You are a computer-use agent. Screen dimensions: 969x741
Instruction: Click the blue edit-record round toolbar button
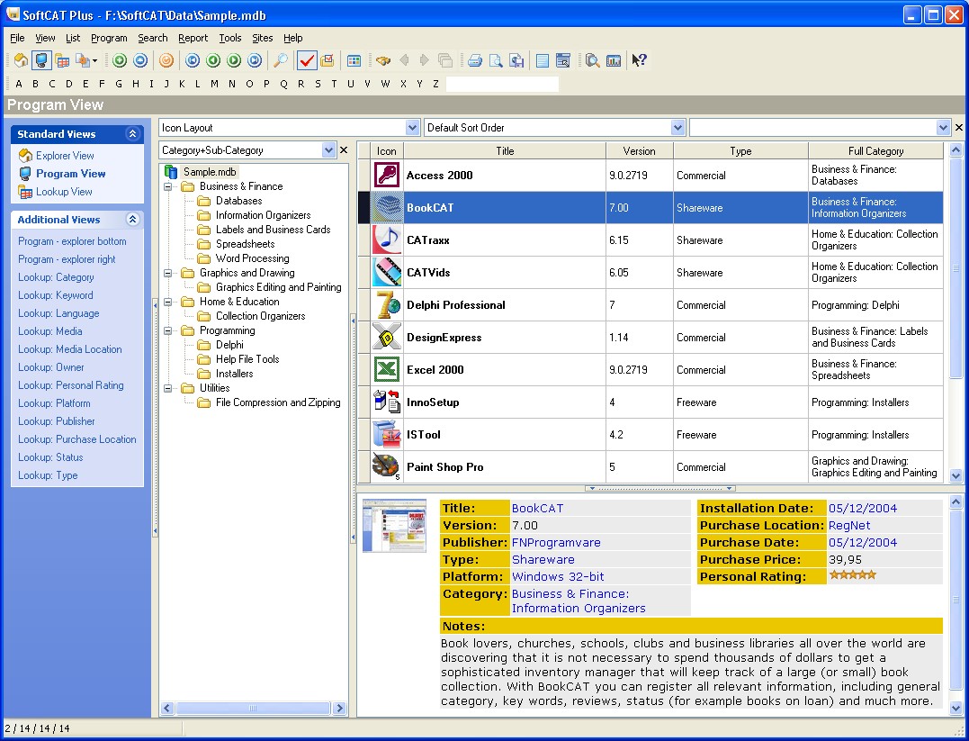coord(140,60)
